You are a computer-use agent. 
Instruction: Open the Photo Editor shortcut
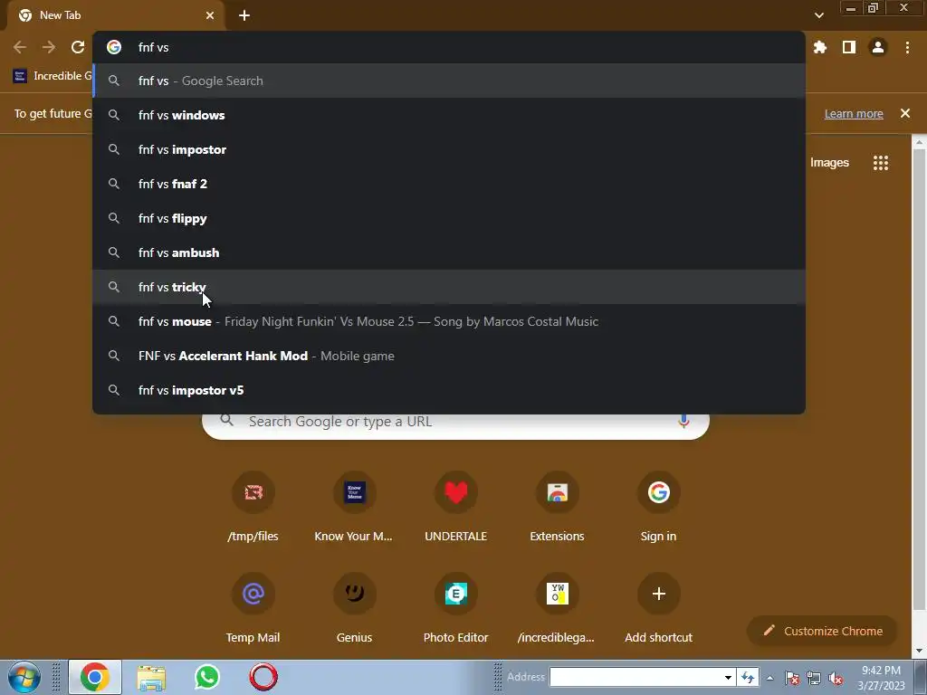(456, 609)
